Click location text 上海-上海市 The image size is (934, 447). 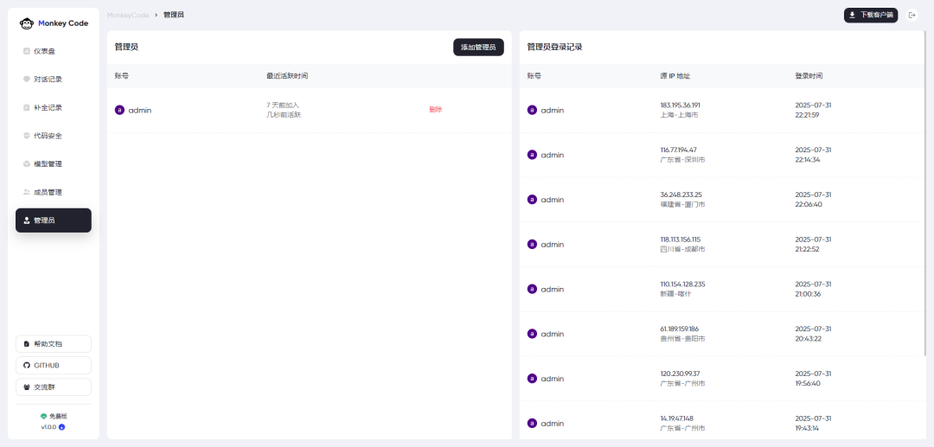coord(679,115)
